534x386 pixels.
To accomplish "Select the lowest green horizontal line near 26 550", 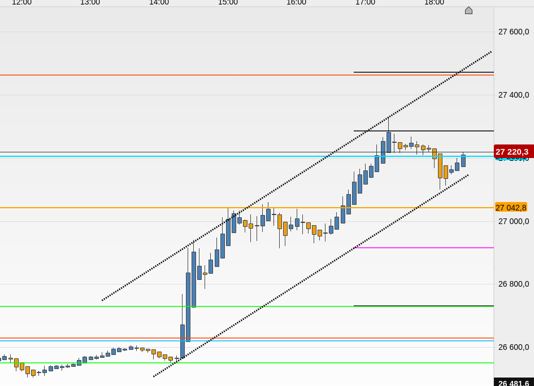I will (247, 363).
